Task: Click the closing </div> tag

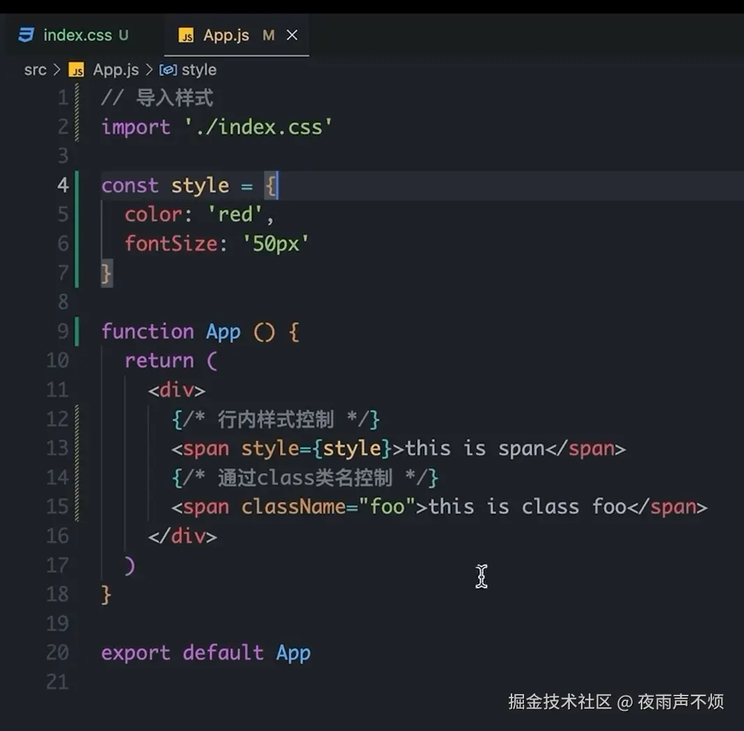Action: [x=182, y=536]
